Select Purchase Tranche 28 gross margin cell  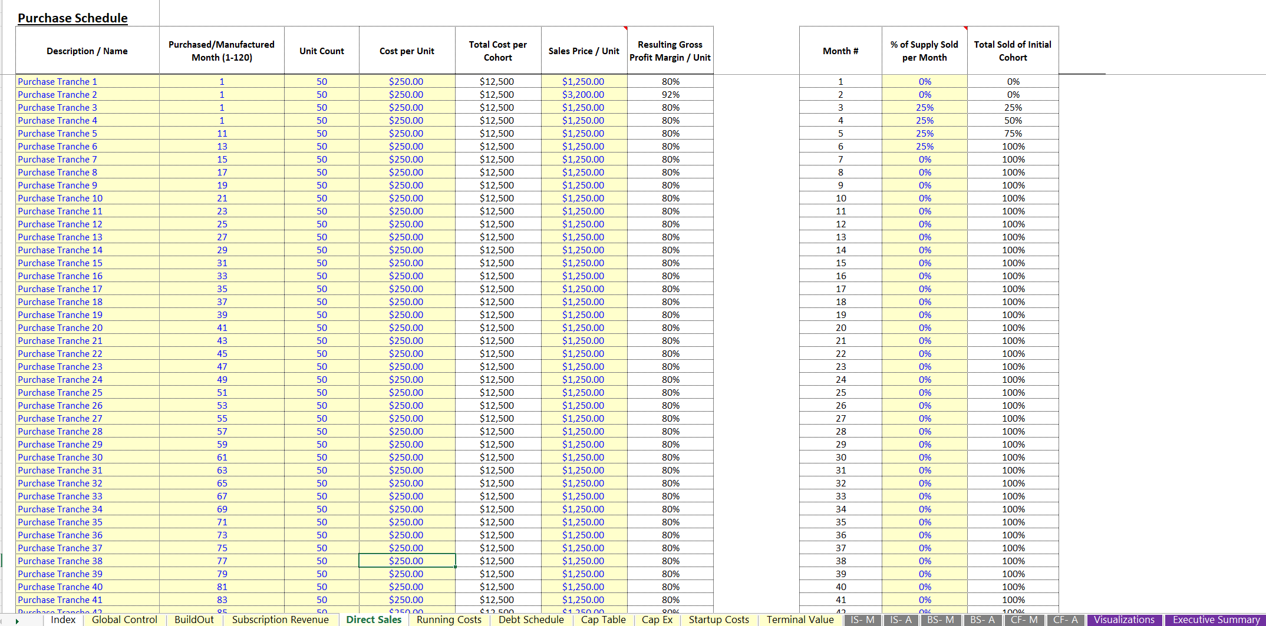(670, 431)
